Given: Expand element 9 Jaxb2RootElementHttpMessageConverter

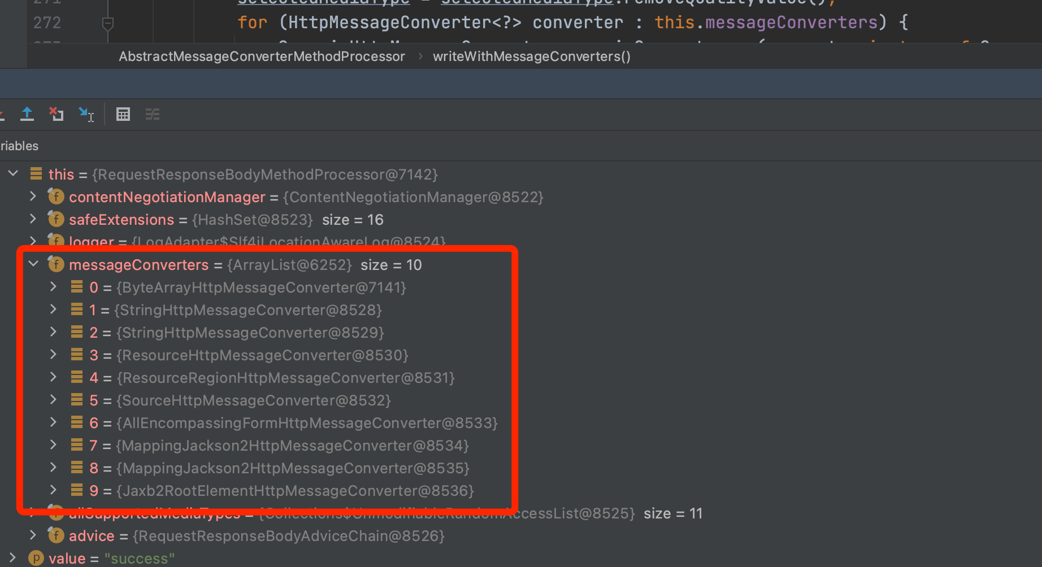Looking at the screenshot, I should (x=53, y=490).
